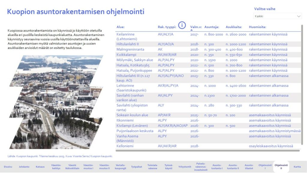Image resolution: width=307 pixels, height=175 pixels.
Task: Click the Asukkaita column header
Action: (x=234, y=27)
